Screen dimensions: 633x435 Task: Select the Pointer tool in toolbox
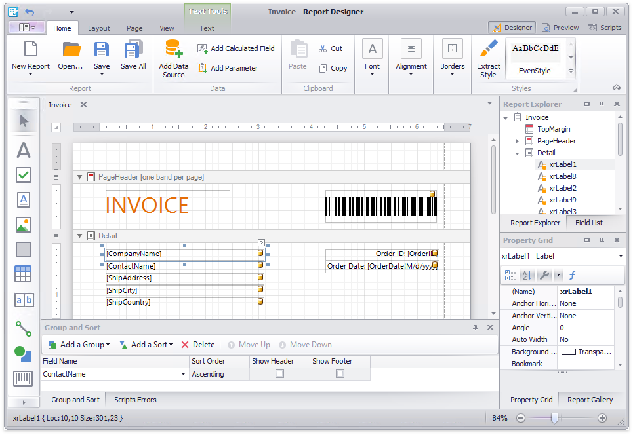(x=24, y=121)
